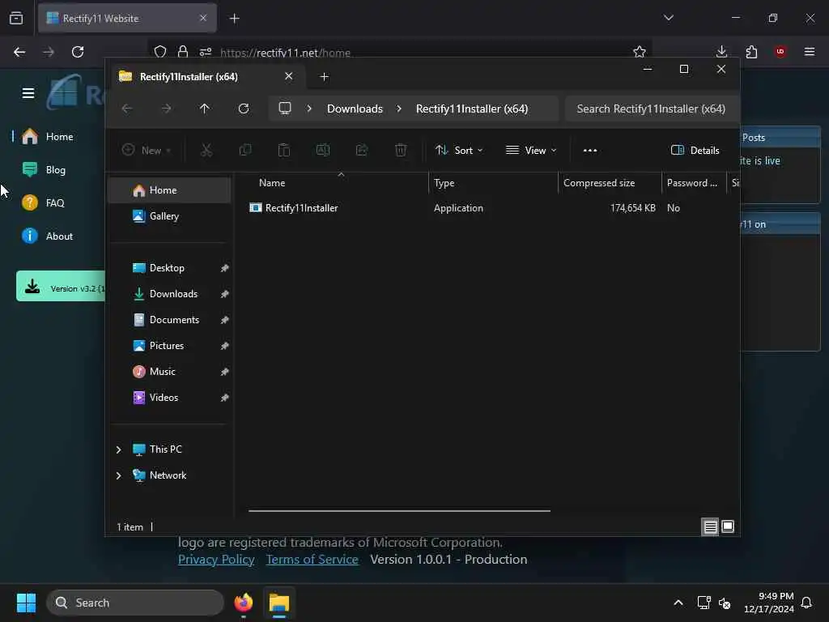829x622 pixels.
Task: Click the Explorer forward arrow
Action: click(x=166, y=109)
